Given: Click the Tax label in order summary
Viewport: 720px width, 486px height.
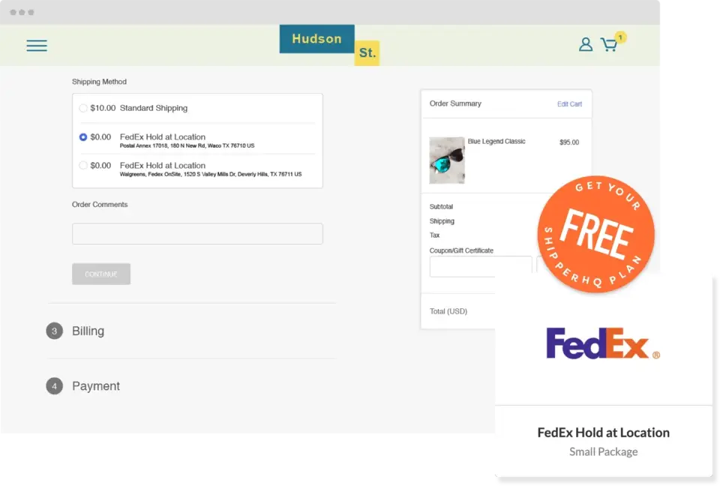Looking at the screenshot, I should coord(434,235).
